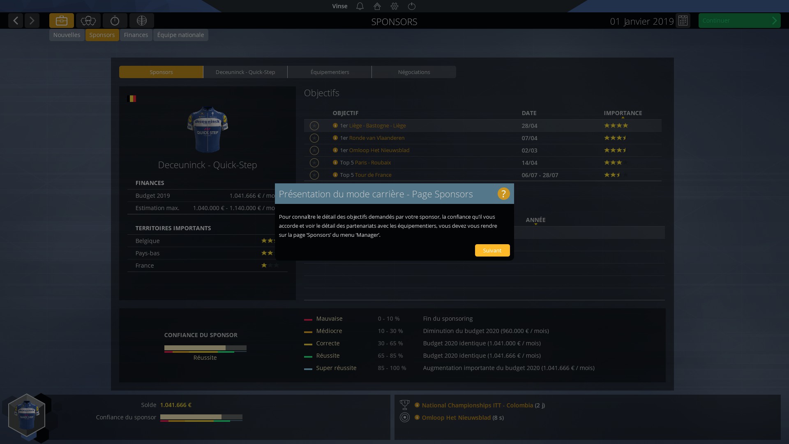Click bottom Confiance du sponsor progress bar

pos(201,418)
